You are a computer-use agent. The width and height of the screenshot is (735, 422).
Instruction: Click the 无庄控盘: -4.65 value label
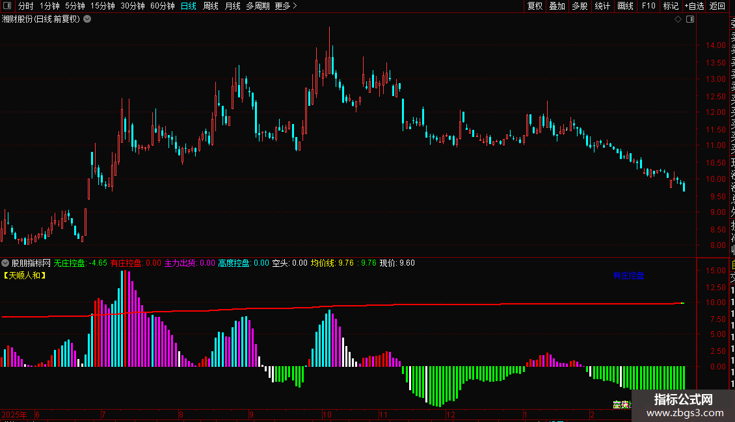point(80,263)
